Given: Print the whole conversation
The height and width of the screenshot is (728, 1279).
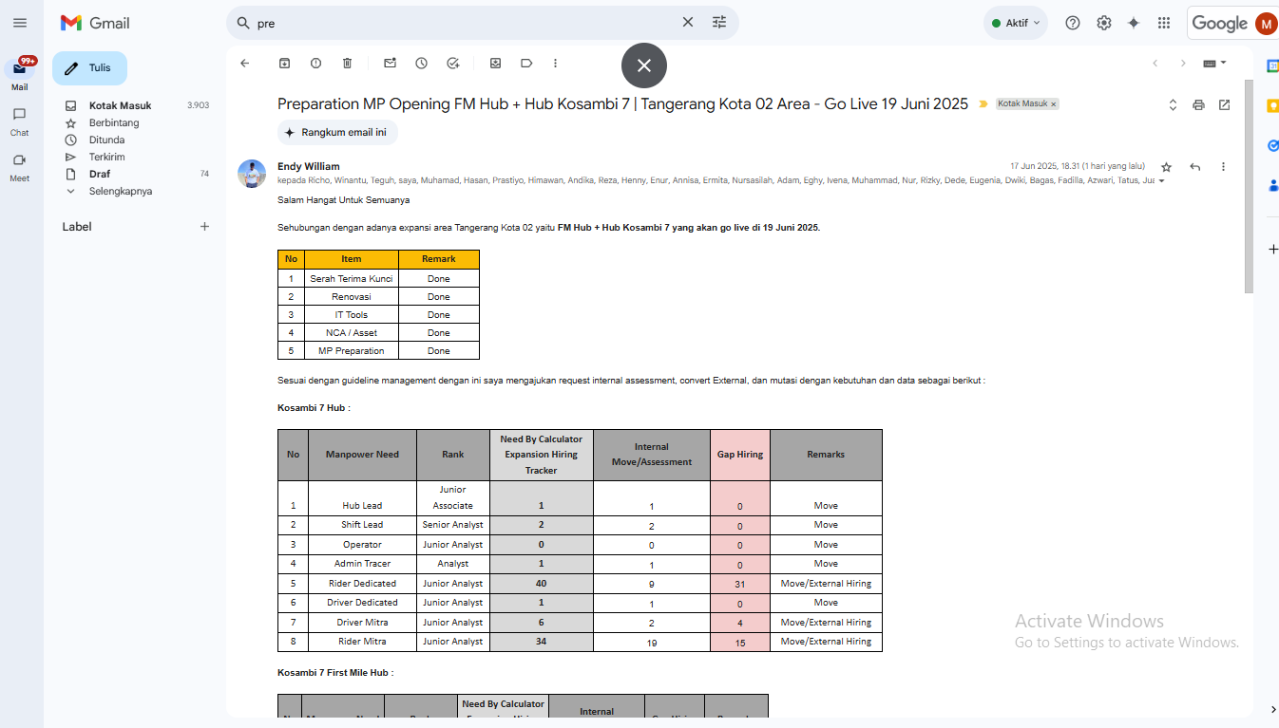Looking at the screenshot, I should click(x=1198, y=104).
